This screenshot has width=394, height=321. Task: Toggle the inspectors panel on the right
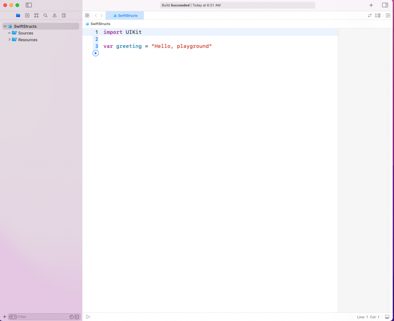(x=385, y=5)
